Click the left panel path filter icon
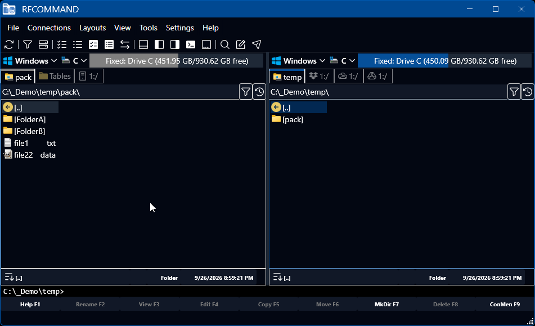This screenshot has width=535, height=326. 246,92
